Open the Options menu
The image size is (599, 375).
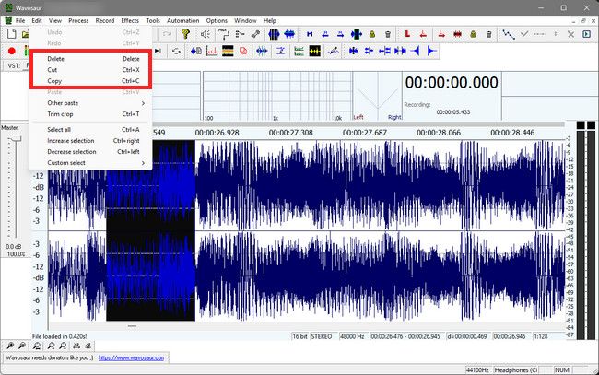pyautogui.click(x=217, y=20)
